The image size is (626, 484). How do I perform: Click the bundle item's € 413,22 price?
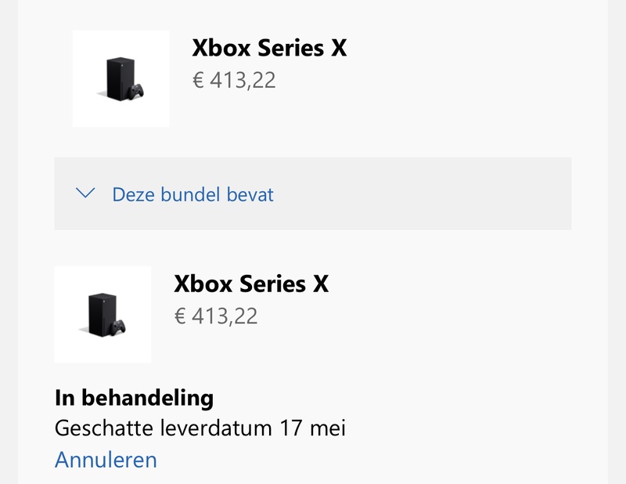(215, 316)
